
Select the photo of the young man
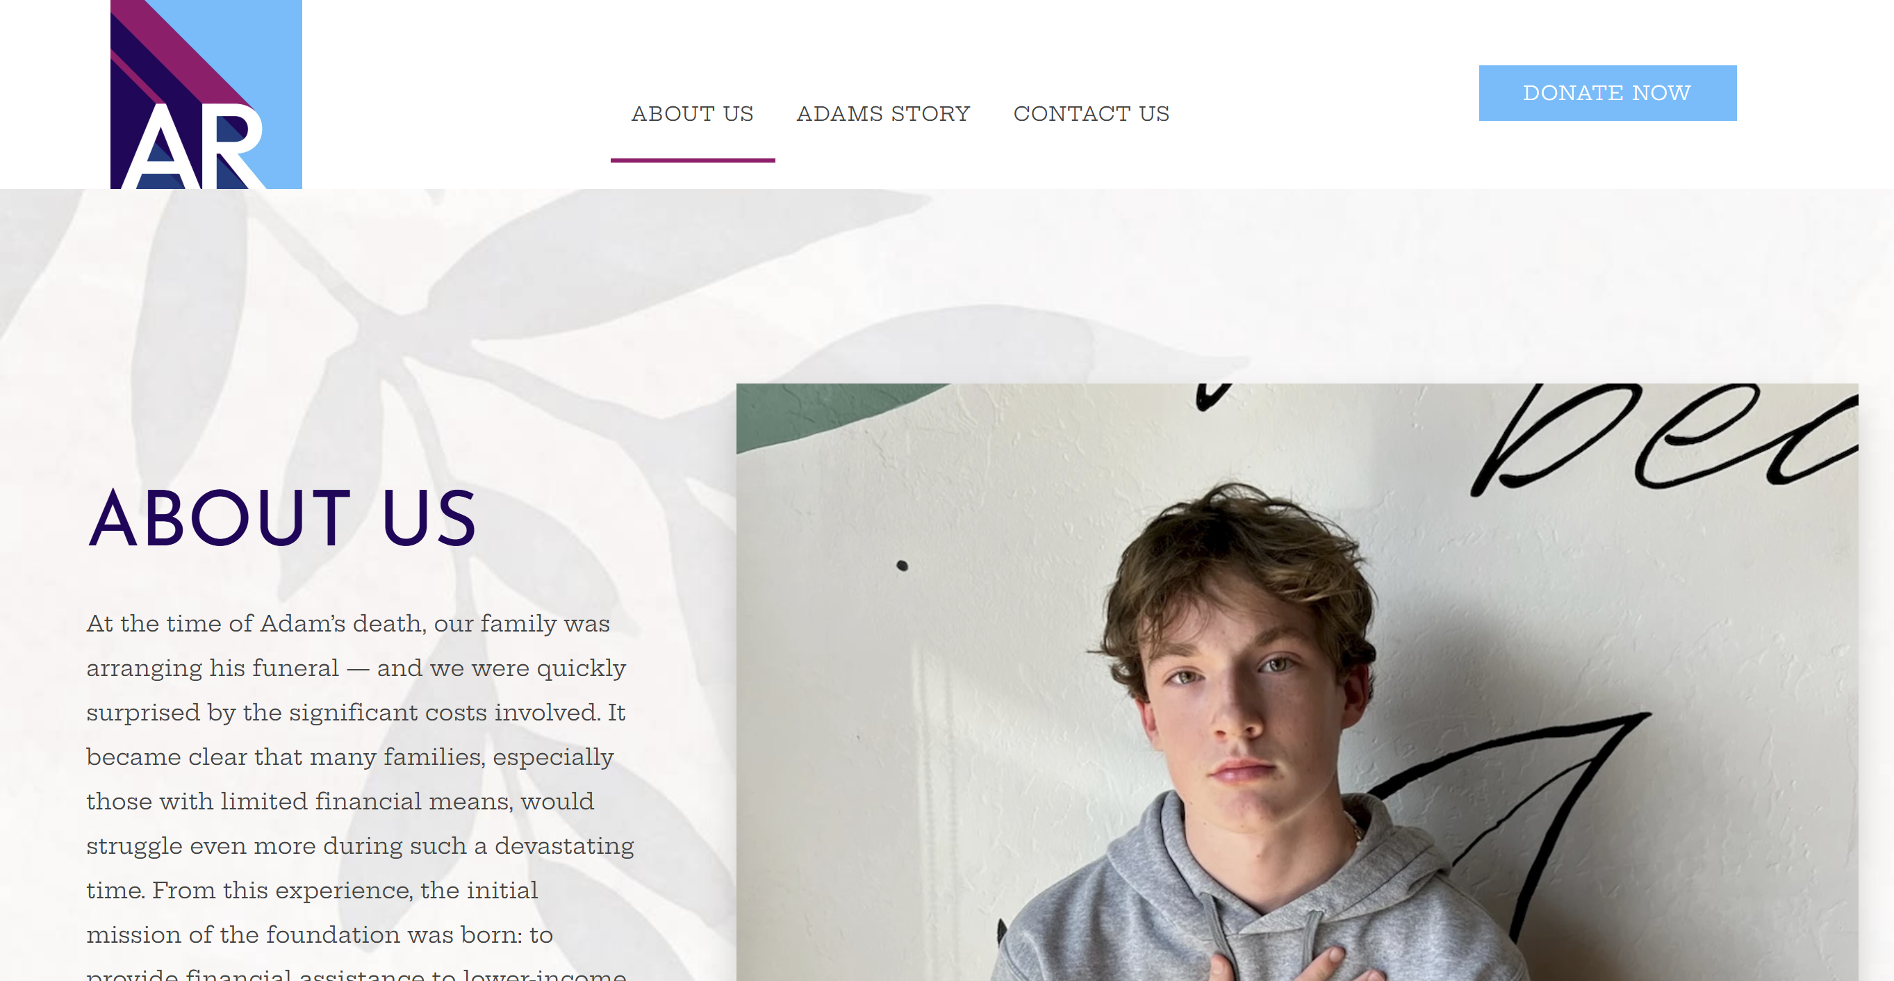[1297, 682]
